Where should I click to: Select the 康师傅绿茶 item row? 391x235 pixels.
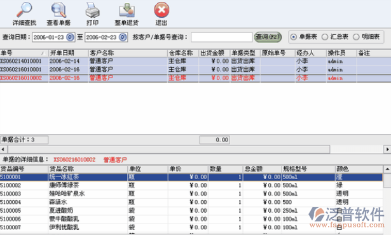coord(191,185)
